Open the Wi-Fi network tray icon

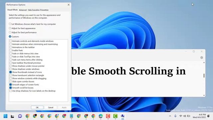click(180, 116)
